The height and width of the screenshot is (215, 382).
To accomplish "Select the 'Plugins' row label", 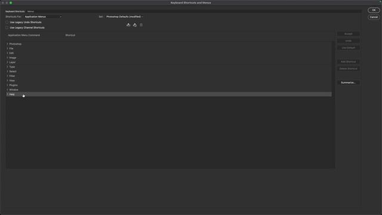I will pyautogui.click(x=13, y=85).
